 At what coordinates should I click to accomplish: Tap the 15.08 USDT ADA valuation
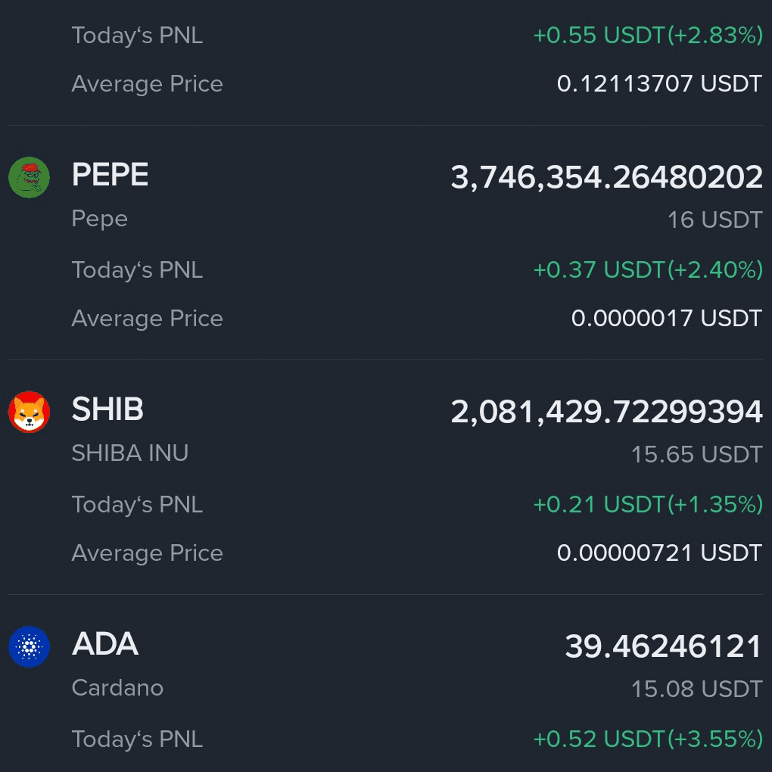pos(697,689)
